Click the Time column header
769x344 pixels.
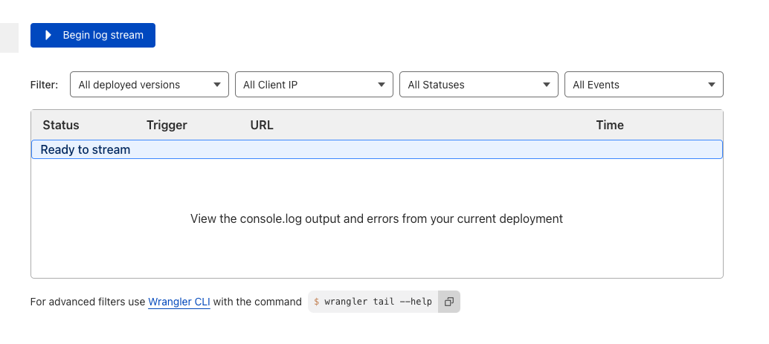[x=610, y=125]
